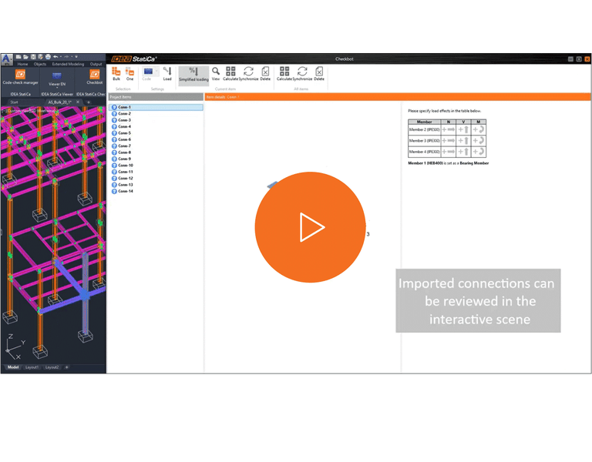This screenshot has height=462, width=592.
Task: Click the Save As icon in the quick access toolbar
Action: pyautogui.click(x=40, y=57)
